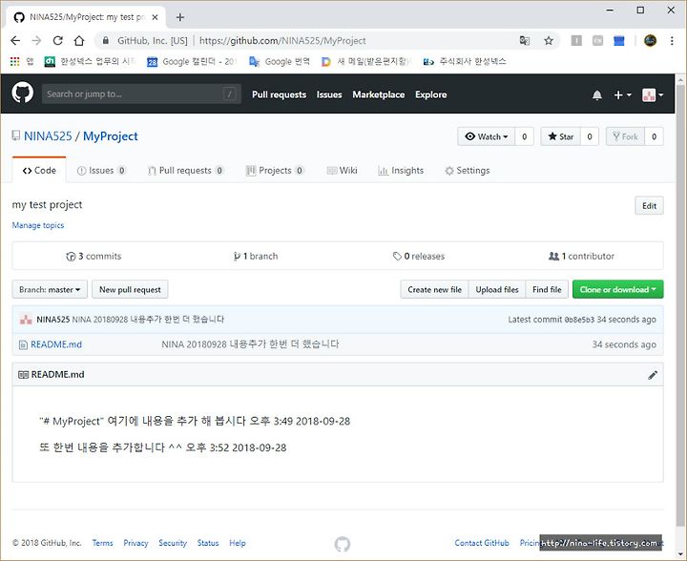Switch to the Code tab
This screenshot has height=561, width=687.
pyautogui.click(x=39, y=171)
